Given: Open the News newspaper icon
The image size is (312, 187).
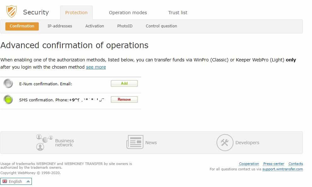Looking at the screenshot, I should (135, 142).
